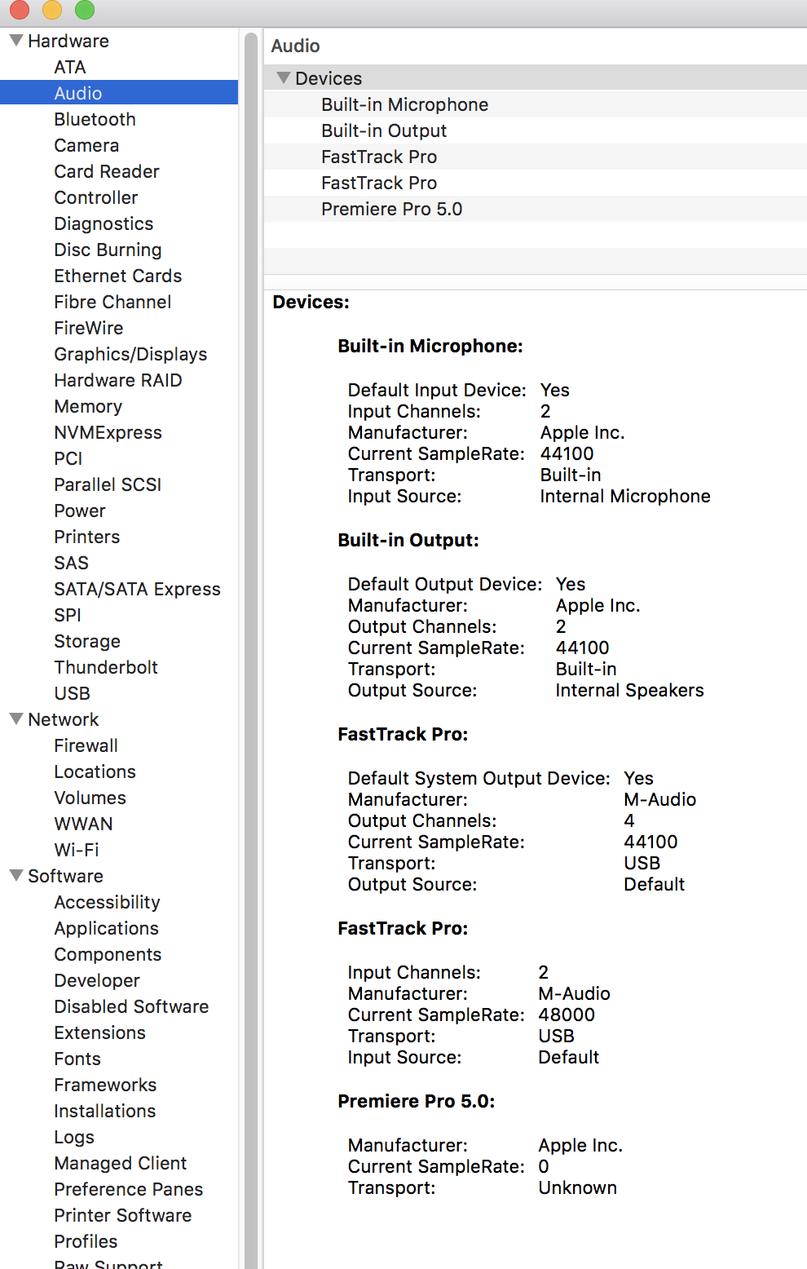The height and width of the screenshot is (1269, 807).
Task: Click the 'Internal Speakers' output source value
Action: pyautogui.click(x=629, y=690)
